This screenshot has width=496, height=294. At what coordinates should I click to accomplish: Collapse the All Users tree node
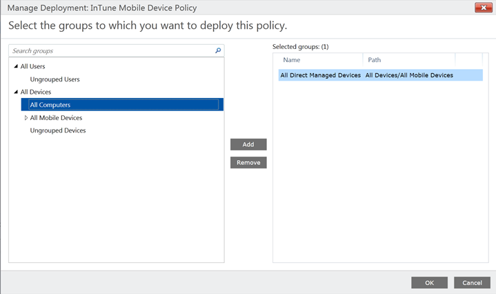pos(16,66)
